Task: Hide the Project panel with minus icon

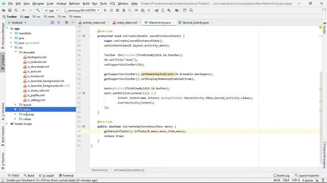Action: [73, 22]
